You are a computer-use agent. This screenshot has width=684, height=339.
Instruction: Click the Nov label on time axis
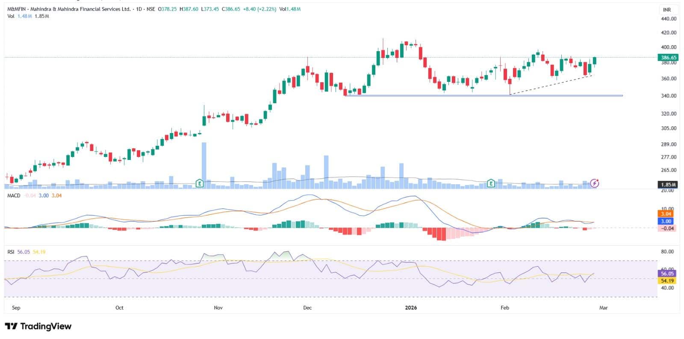[x=218, y=308]
